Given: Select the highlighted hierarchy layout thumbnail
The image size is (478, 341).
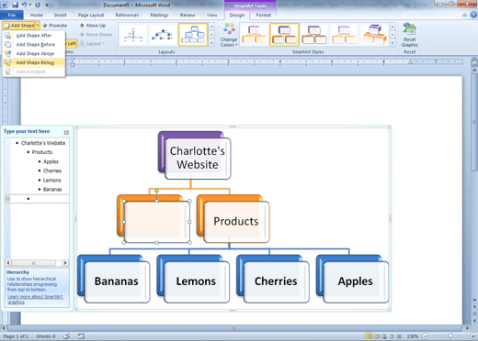Looking at the screenshot, I should tap(193, 35).
